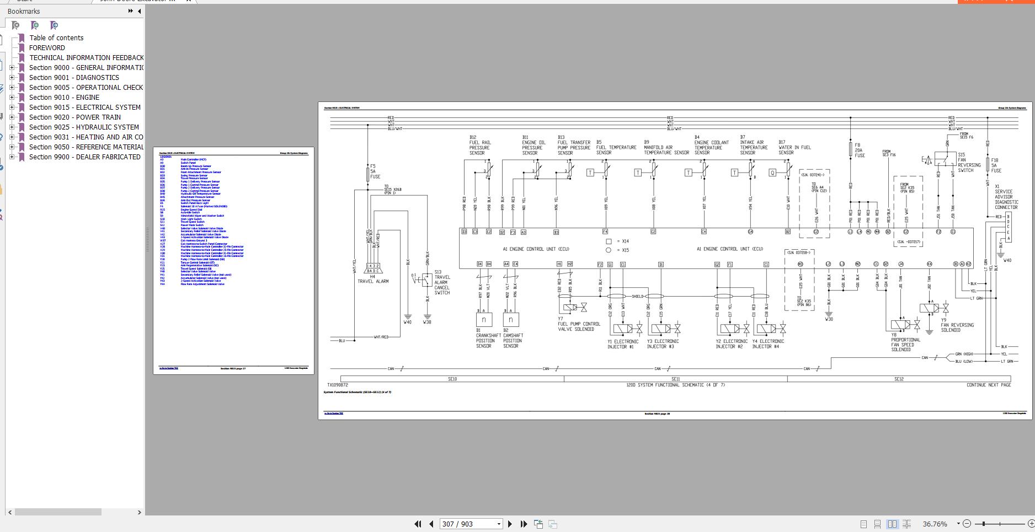This screenshot has width=1035, height=532.
Task: Click the zoom level slider
Action: click(x=999, y=524)
